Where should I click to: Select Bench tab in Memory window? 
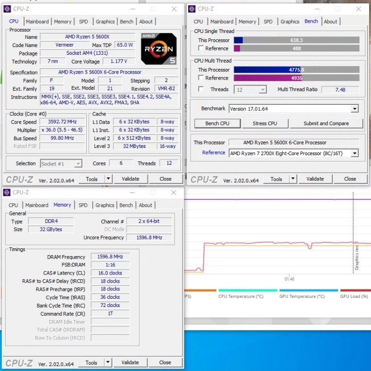pyautogui.click(x=126, y=205)
